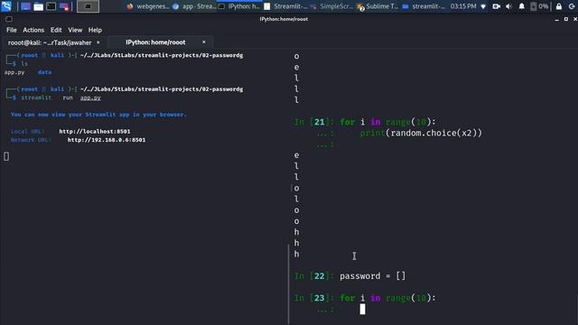Click 'print(random.choice(x2))' in cell 21
This screenshot has height=325, width=578.
[x=421, y=133]
